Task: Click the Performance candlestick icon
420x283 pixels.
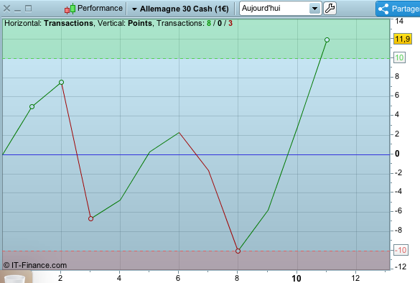Action: point(70,9)
